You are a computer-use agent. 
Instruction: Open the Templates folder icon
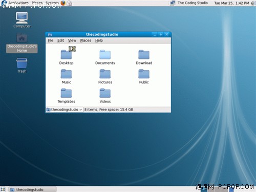point(66,93)
